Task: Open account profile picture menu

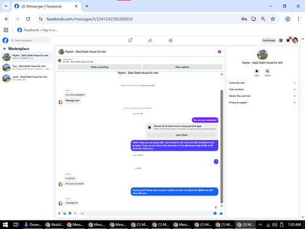Action: 295,40
